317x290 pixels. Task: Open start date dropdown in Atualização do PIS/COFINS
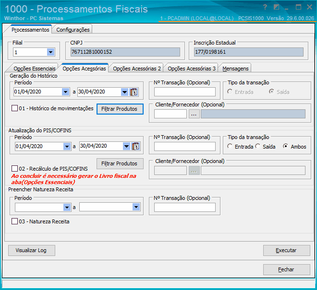[67, 146]
